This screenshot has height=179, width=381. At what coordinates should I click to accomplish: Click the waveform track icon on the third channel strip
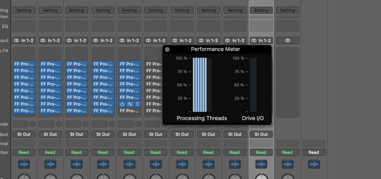coord(76,164)
